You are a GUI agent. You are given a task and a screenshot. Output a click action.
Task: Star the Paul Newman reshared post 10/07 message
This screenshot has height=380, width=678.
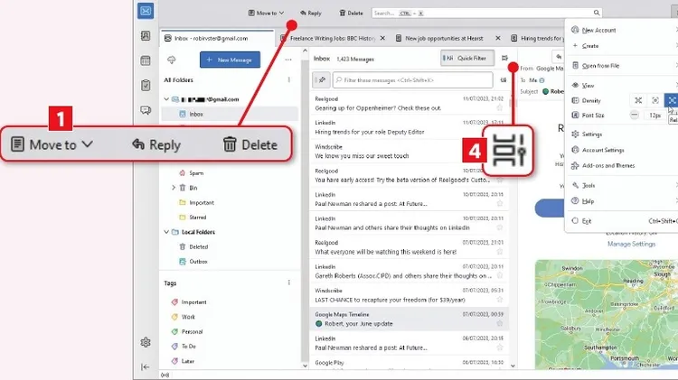[x=499, y=203]
